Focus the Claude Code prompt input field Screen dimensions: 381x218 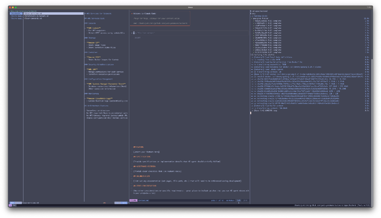190,33
